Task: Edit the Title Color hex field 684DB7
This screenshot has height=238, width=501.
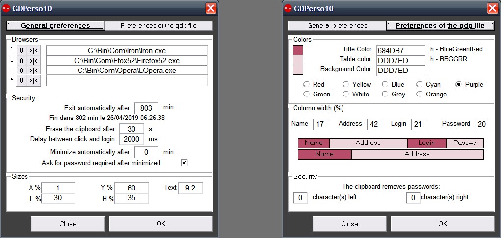Action: click(x=401, y=50)
